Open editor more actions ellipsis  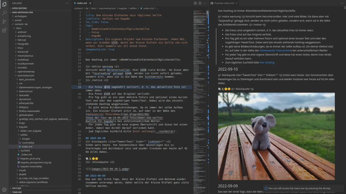[x=205, y=3]
